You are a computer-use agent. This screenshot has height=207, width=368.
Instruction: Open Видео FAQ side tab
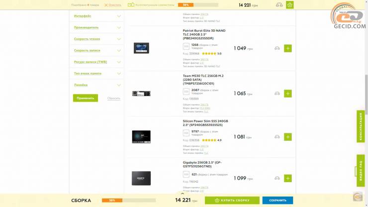[361, 171]
